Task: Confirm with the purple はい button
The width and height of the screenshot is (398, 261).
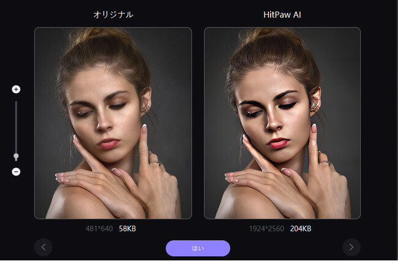Action: (x=198, y=248)
